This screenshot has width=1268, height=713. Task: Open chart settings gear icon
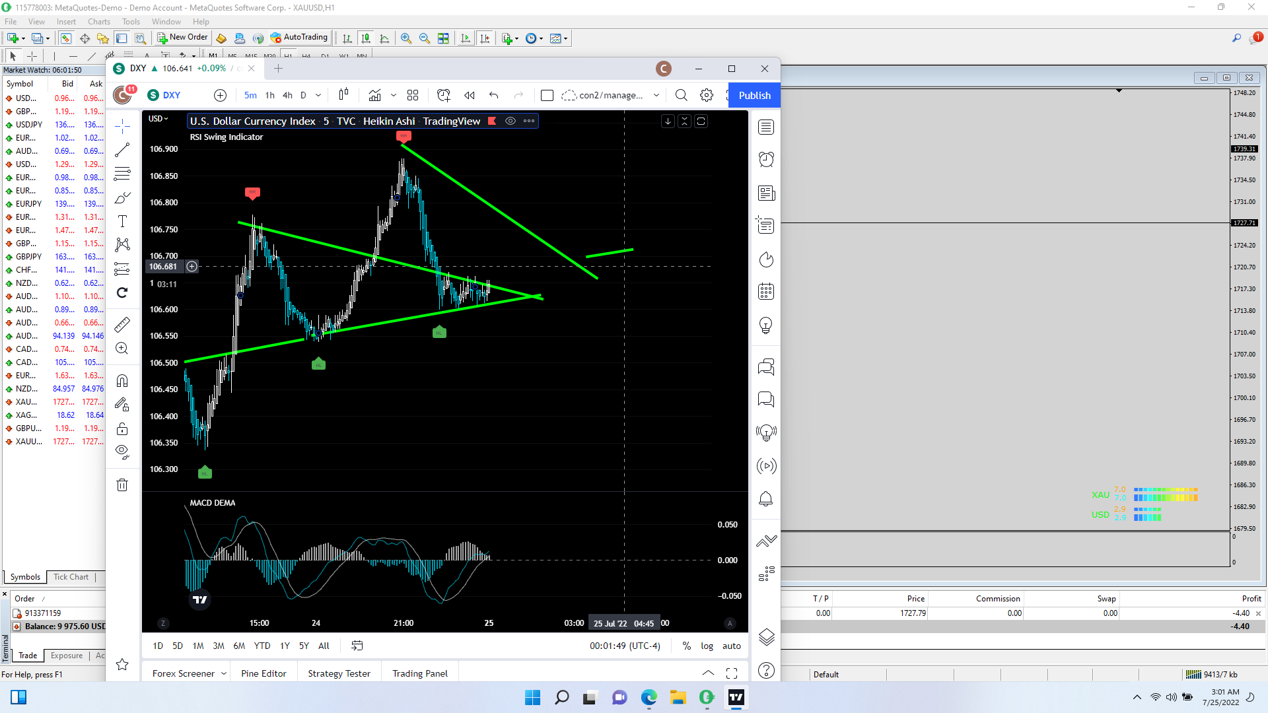click(707, 95)
